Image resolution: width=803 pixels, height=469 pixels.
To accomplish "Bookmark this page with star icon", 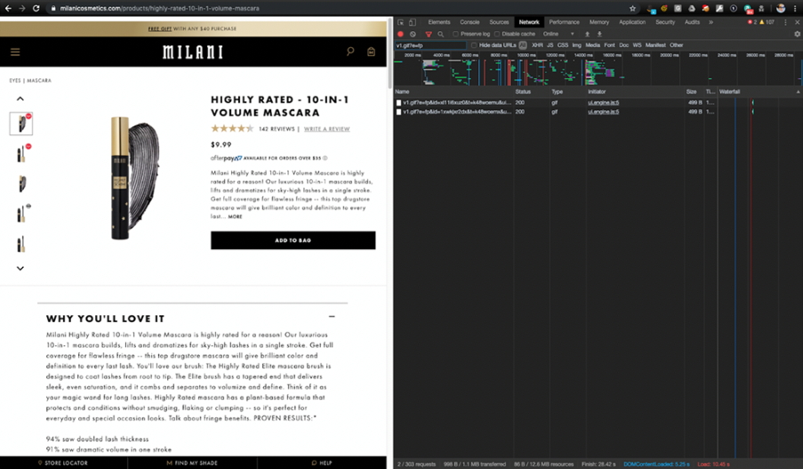I will click(x=632, y=8).
